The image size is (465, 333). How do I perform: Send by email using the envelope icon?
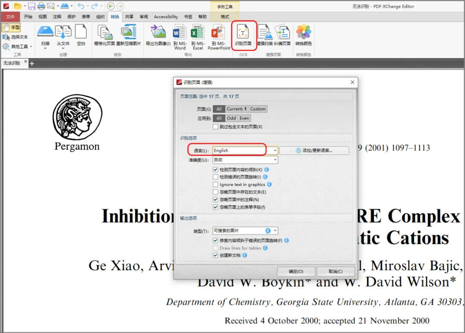pos(51,6)
